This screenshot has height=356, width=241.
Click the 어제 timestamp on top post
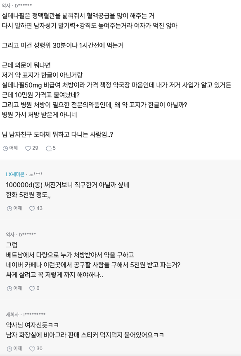tap(13, 148)
